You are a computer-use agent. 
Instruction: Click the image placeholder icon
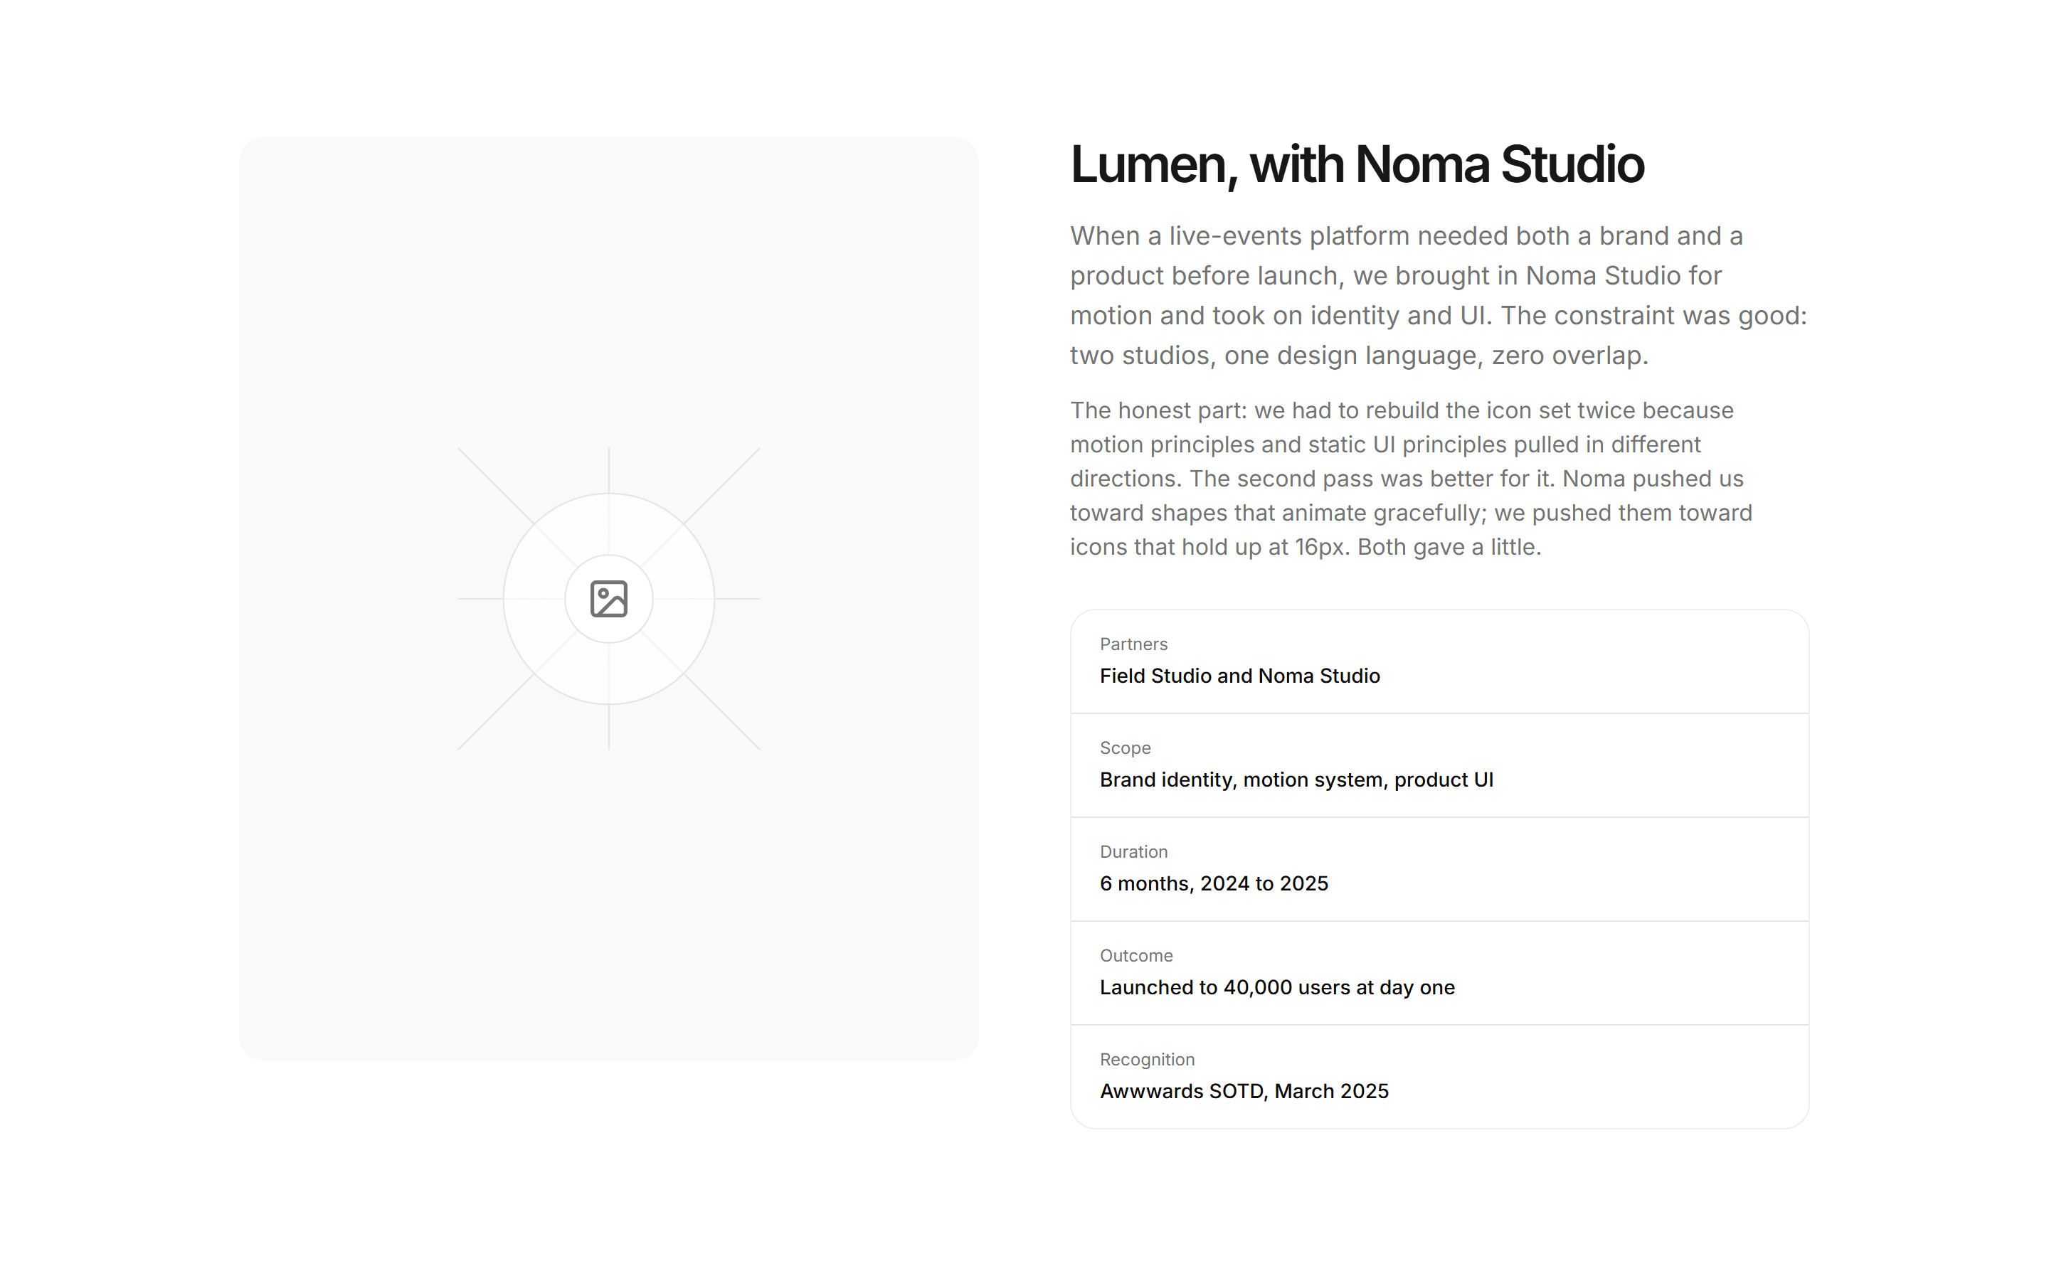(x=609, y=599)
